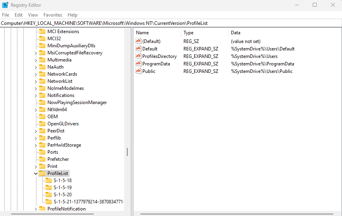Expand the ProfileNotification key arrow
This screenshot has width=342, height=216.
click(36, 209)
